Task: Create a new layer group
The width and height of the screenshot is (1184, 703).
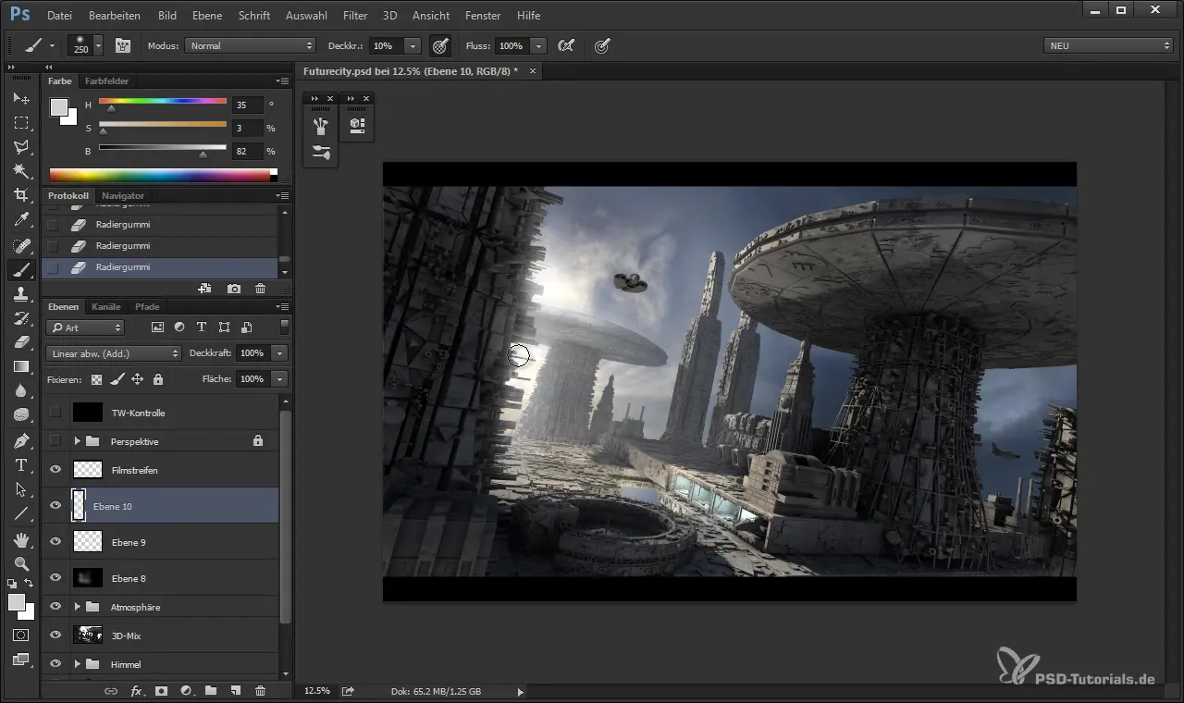Action: point(211,690)
